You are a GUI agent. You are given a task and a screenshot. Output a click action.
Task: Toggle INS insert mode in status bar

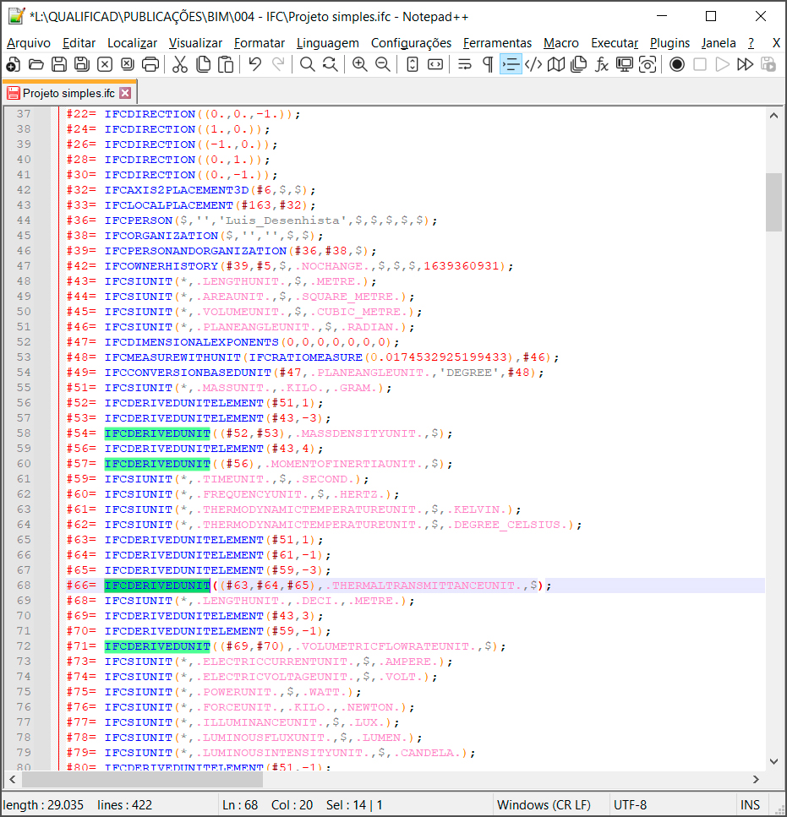pos(750,805)
